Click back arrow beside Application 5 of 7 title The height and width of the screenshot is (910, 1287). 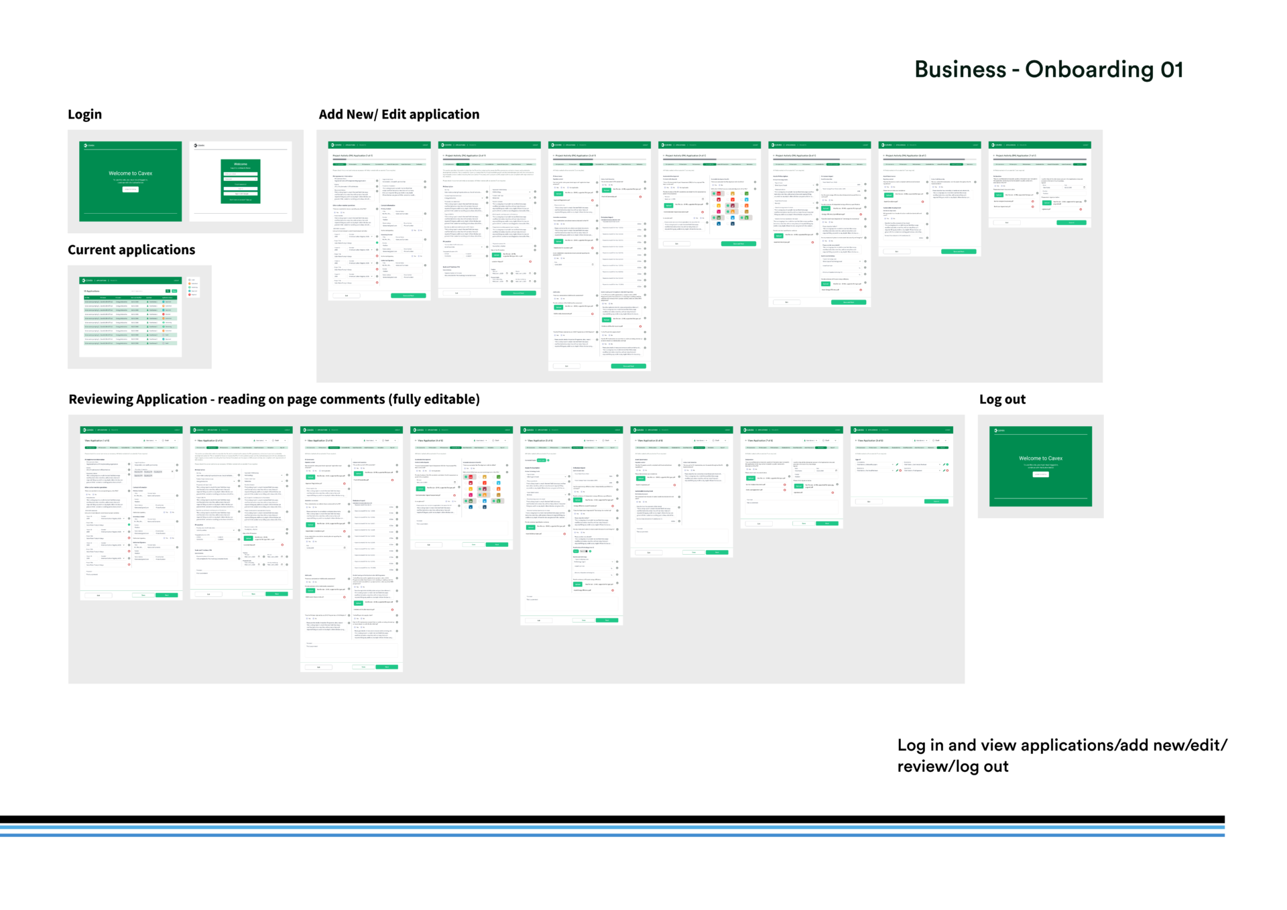coord(774,155)
